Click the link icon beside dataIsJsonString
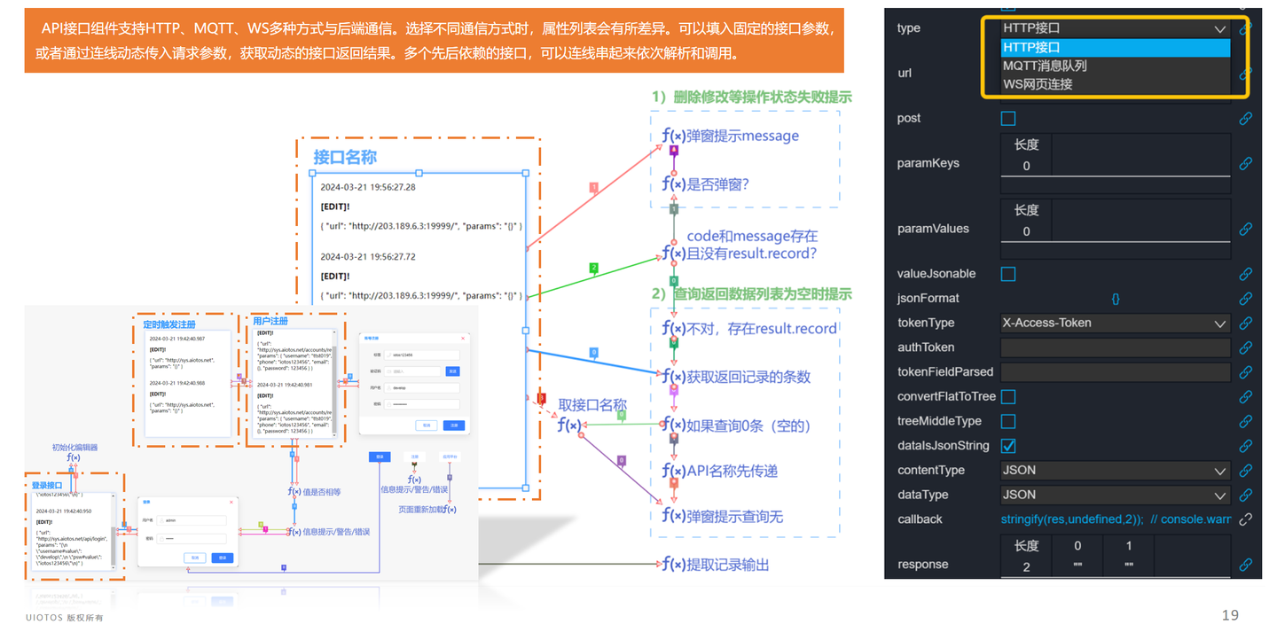 (x=1245, y=446)
